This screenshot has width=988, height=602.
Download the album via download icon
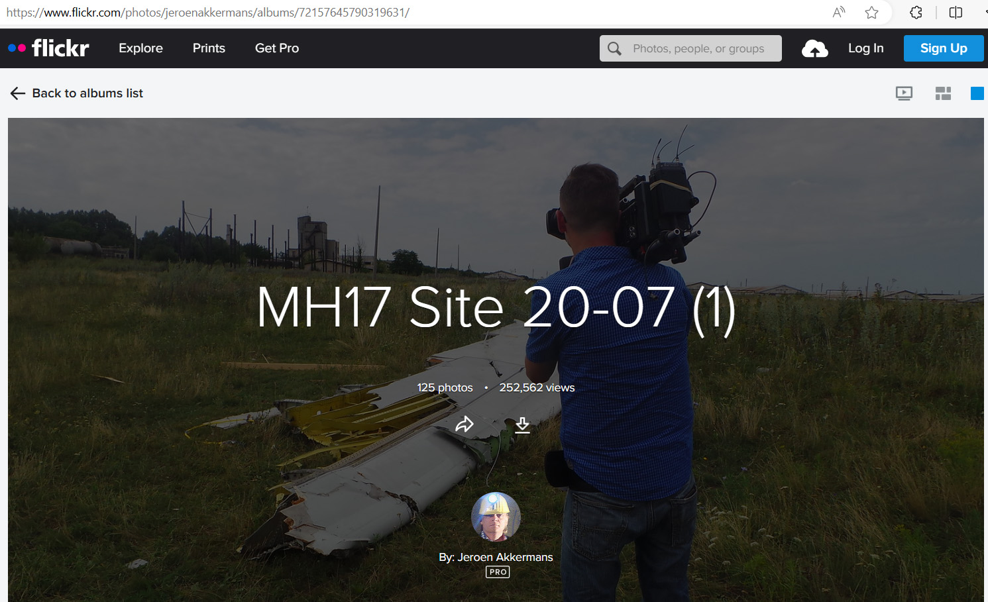point(522,425)
